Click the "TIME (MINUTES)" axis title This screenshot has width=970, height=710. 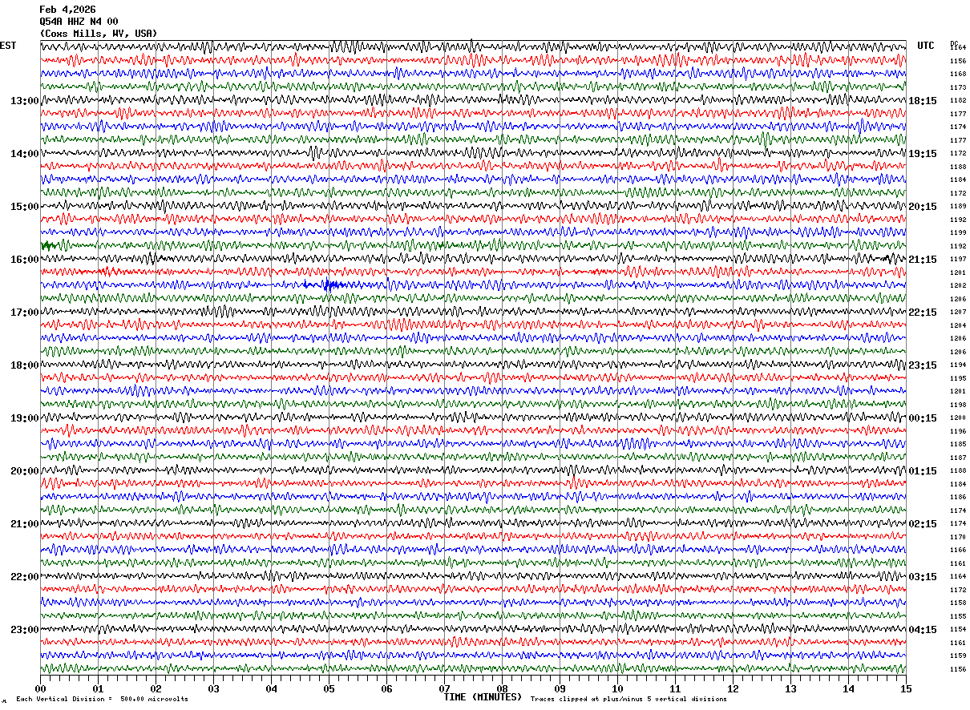coord(483,697)
